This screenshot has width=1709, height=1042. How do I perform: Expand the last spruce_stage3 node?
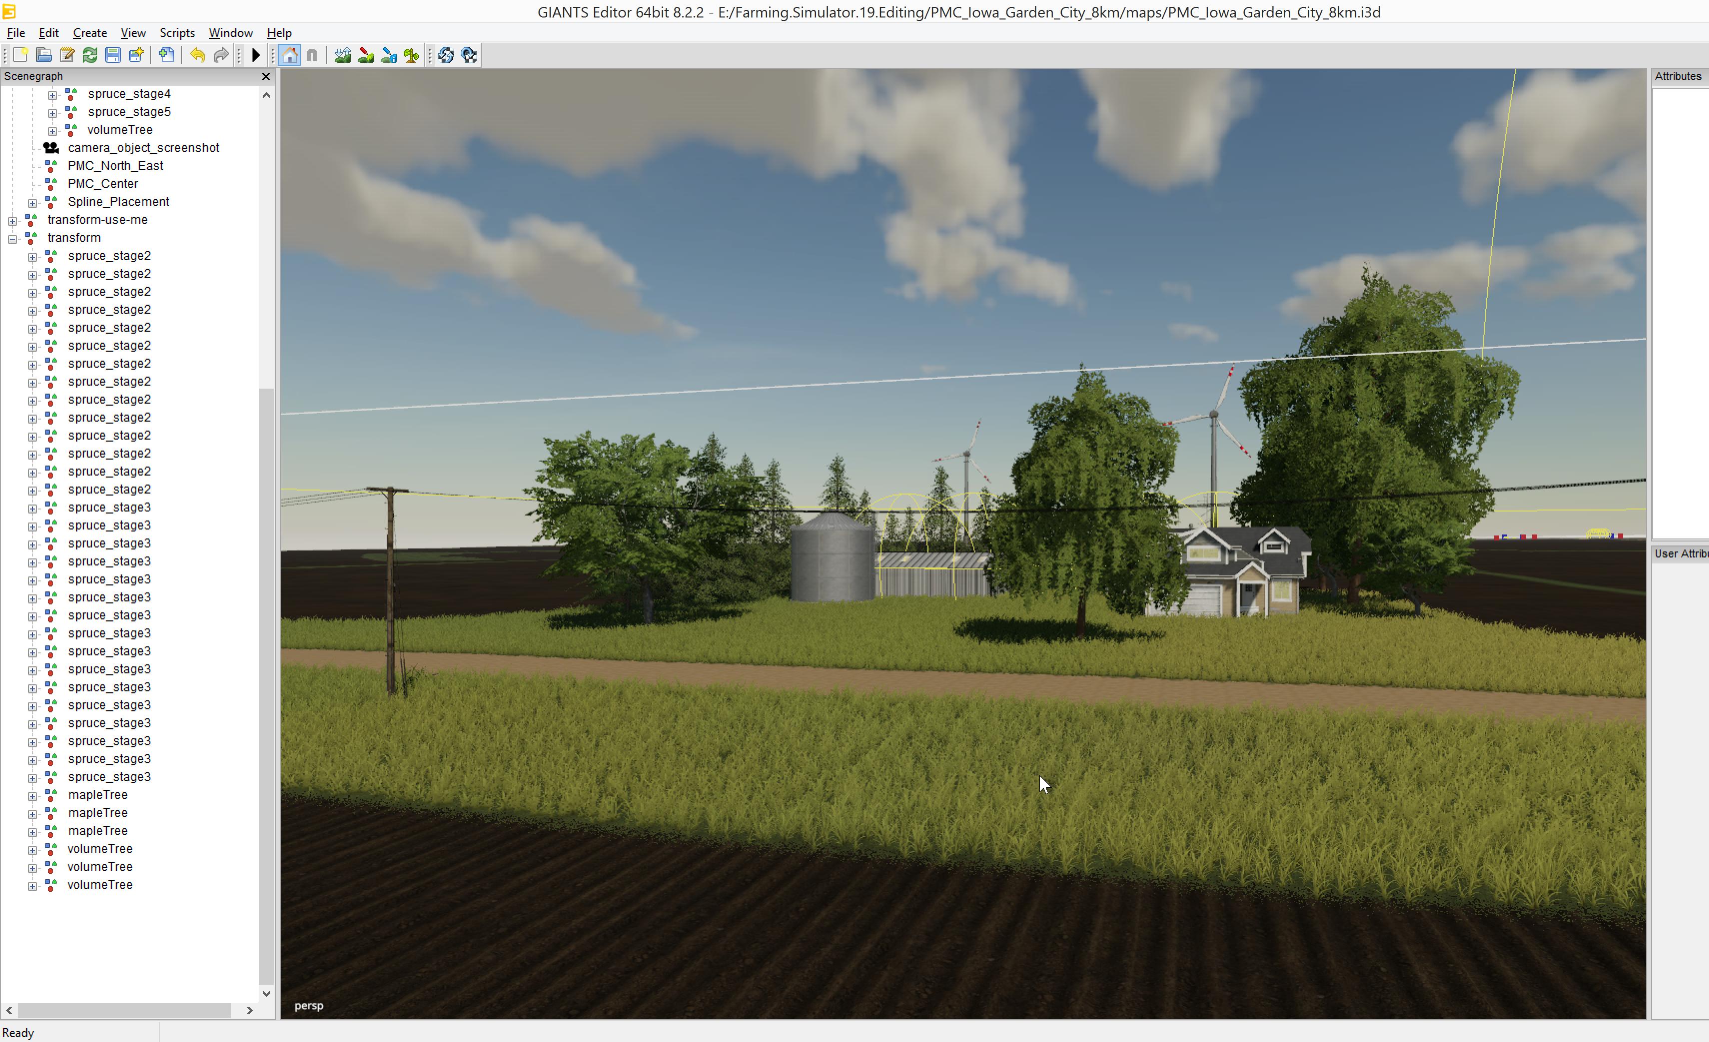click(x=32, y=779)
